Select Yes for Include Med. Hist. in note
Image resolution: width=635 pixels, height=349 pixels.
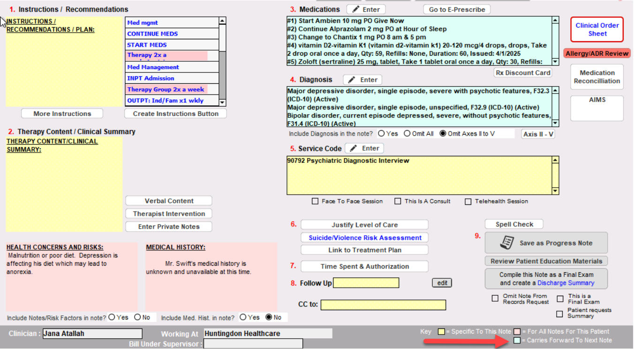(x=242, y=317)
